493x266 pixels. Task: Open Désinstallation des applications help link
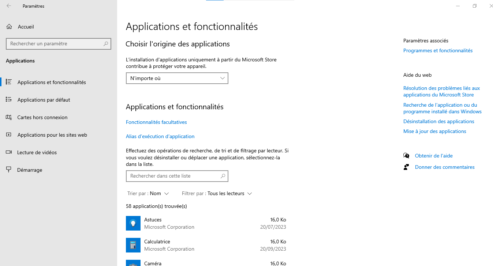pyautogui.click(x=438, y=121)
